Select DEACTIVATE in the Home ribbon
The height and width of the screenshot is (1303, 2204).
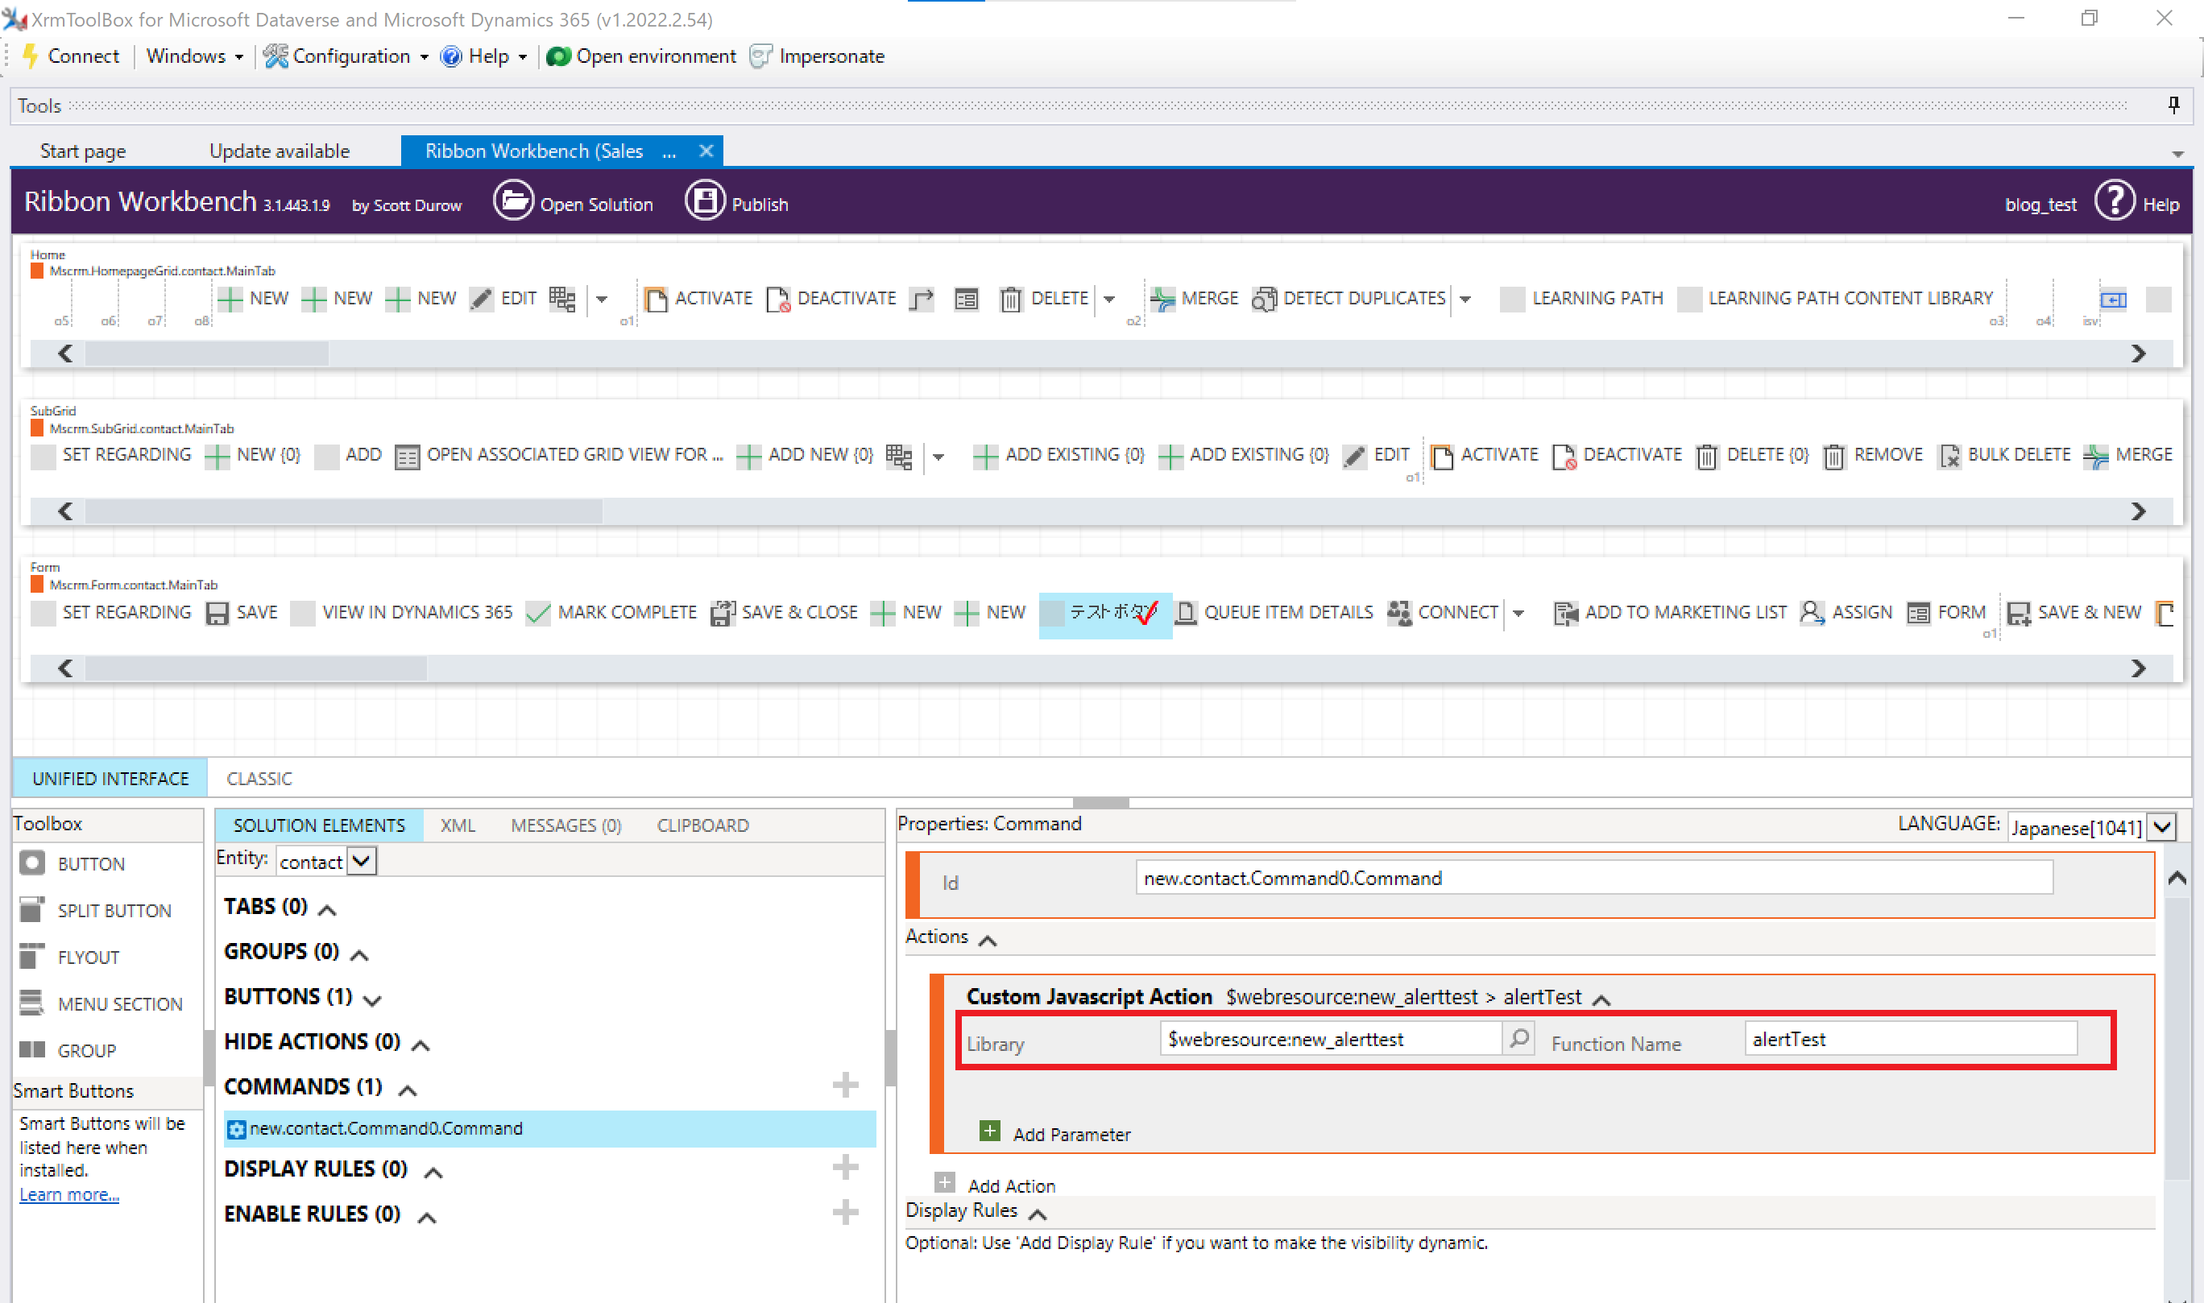(x=831, y=299)
